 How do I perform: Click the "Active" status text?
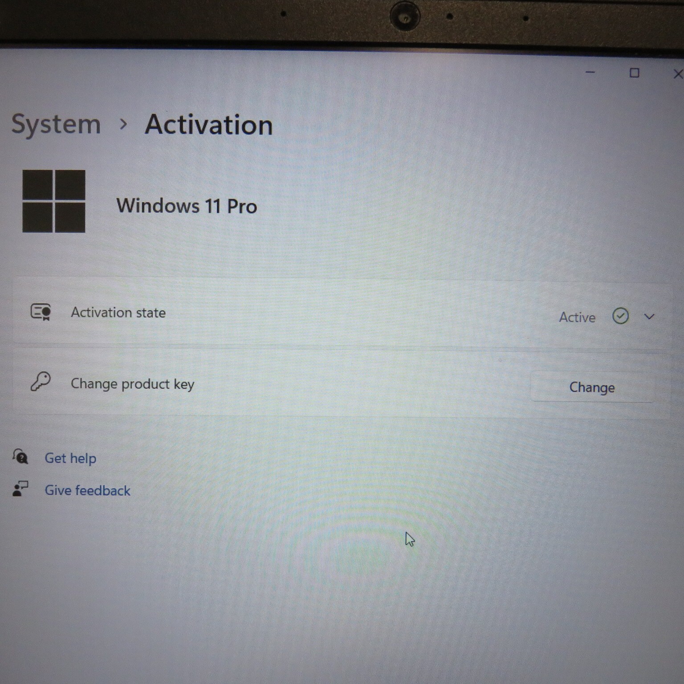577,318
